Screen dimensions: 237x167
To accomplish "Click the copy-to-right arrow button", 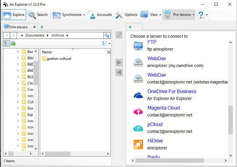I will [119, 63].
